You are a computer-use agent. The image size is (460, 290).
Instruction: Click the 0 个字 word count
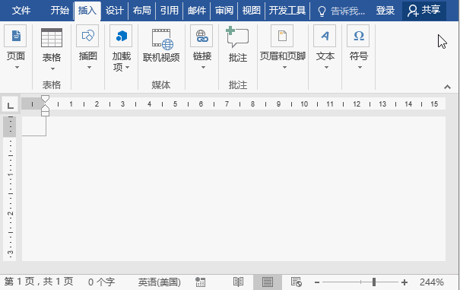tap(101, 282)
